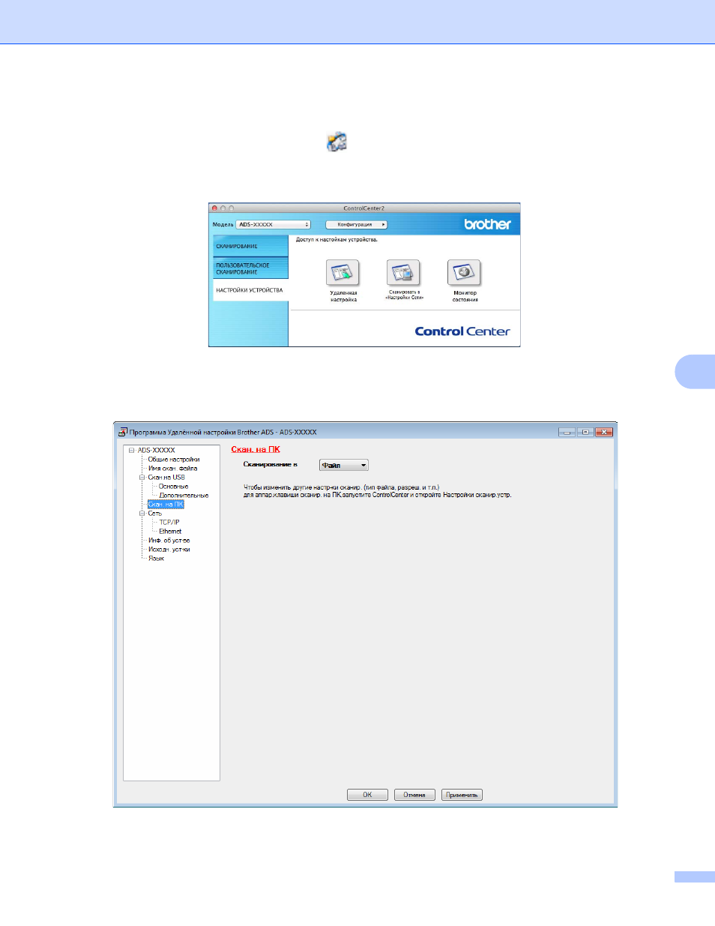Image resolution: width=715 pixels, height=926 pixels.
Task: Select Скан. на ПК tree item
Action: [166, 505]
